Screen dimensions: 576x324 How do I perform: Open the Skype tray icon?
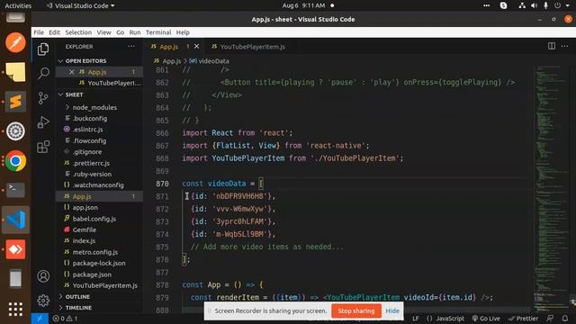(503, 5)
